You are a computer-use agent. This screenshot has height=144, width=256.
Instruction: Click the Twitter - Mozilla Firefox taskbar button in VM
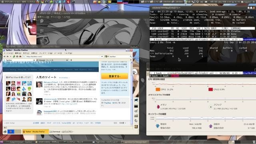(36, 132)
